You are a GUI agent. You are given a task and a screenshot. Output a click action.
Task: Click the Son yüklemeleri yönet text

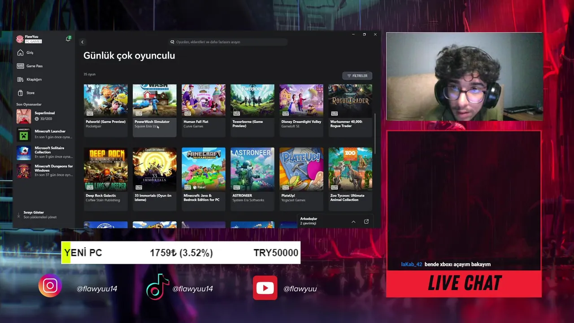[x=40, y=217]
